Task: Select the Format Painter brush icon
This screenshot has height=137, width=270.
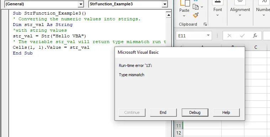Action: pyautogui.click(x=196, y=15)
